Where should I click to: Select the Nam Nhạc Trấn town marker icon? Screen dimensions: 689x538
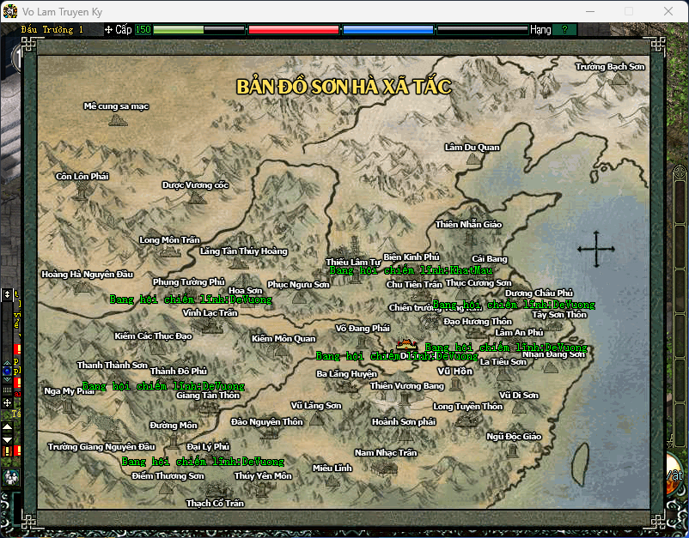(386, 467)
